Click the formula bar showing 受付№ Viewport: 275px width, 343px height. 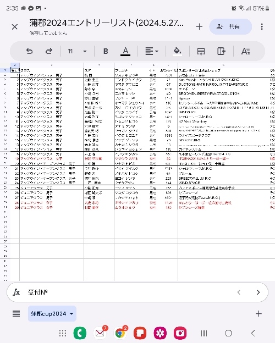[137, 292]
